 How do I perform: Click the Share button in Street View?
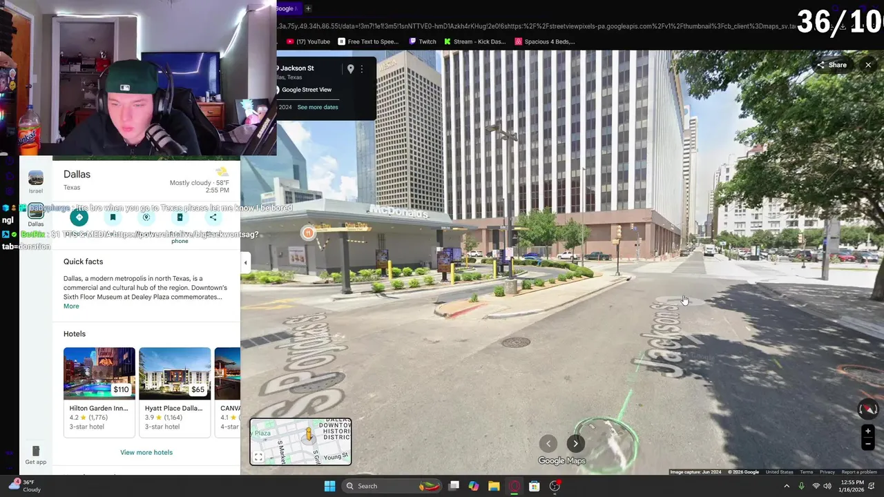tap(832, 65)
